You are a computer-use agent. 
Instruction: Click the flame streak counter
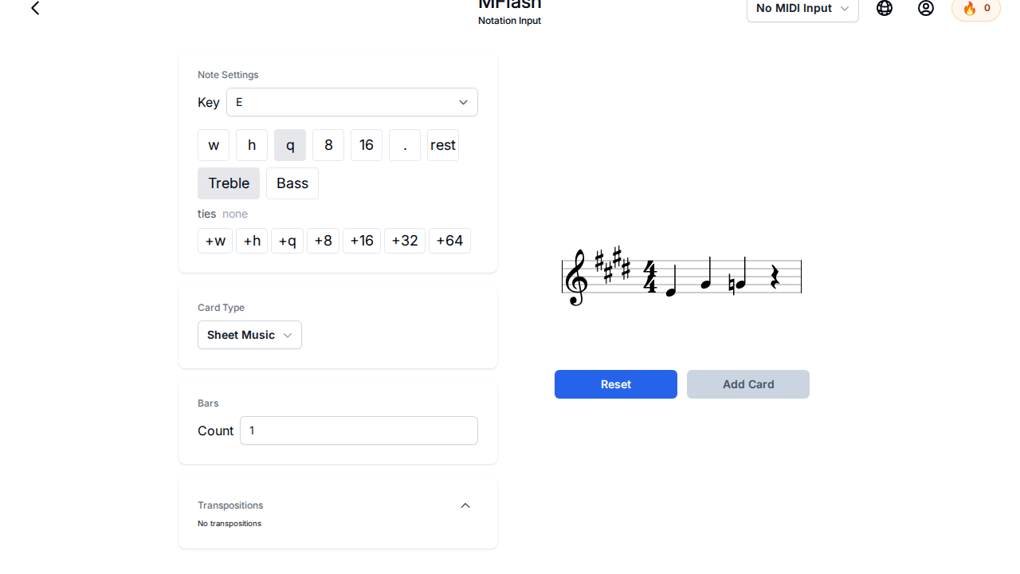click(976, 9)
